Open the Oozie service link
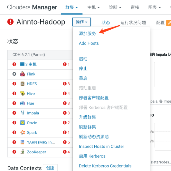This screenshot has width=171, height=171. pyautogui.click(x=32, y=123)
